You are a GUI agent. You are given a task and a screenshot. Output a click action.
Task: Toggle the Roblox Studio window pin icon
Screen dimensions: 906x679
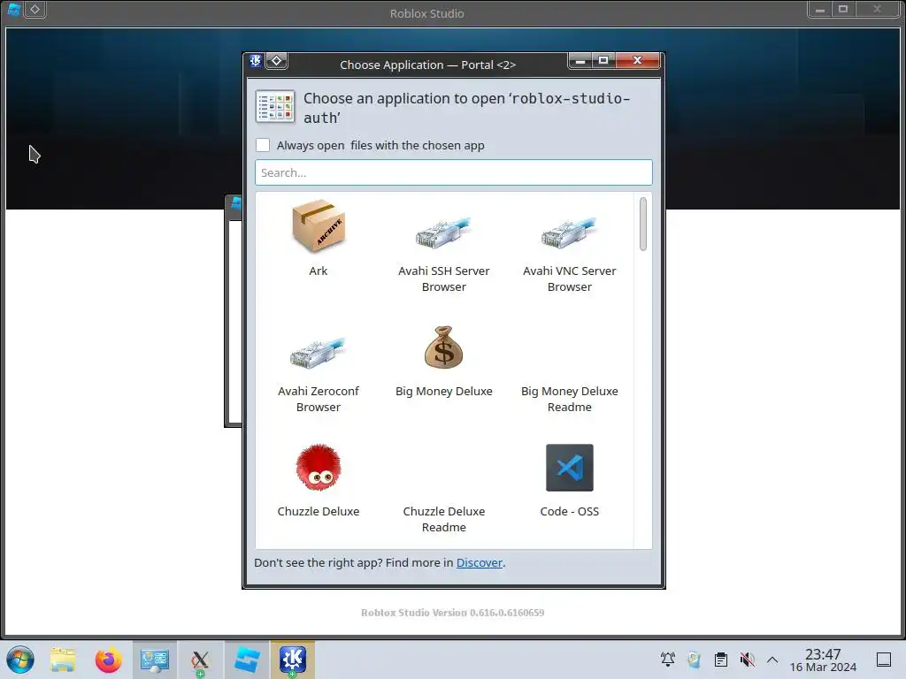(35, 9)
